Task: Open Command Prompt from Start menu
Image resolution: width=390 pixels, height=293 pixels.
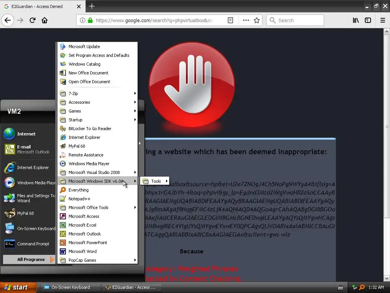Action: click(29, 244)
